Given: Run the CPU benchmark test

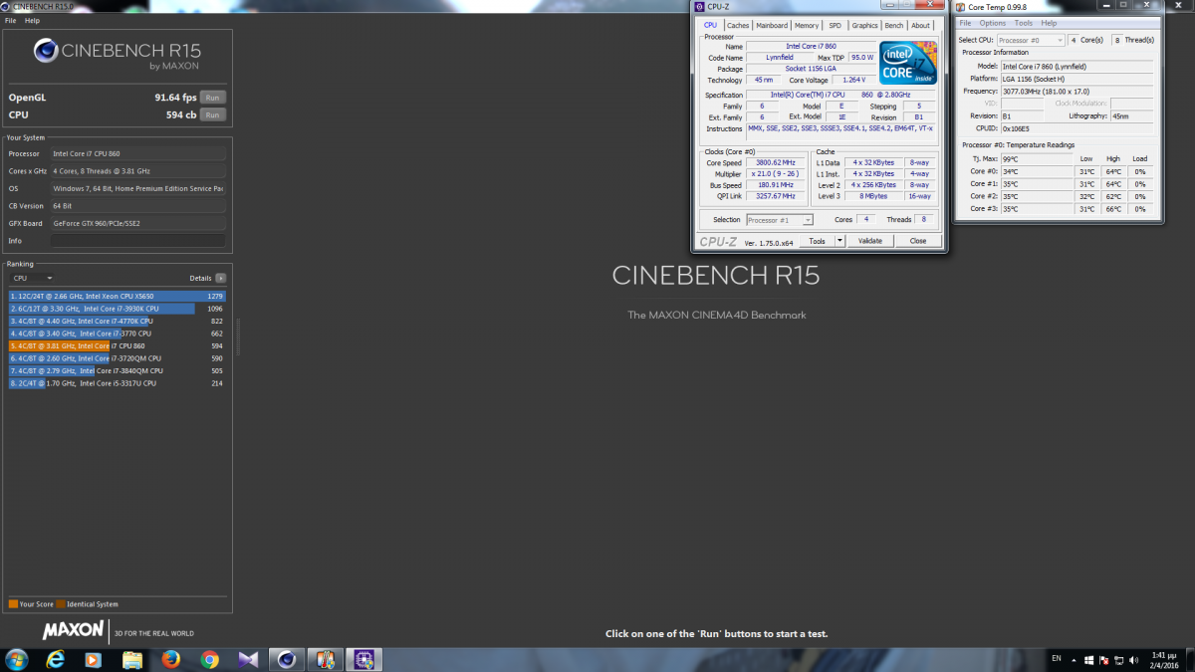Looking at the screenshot, I should tap(212, 114).
